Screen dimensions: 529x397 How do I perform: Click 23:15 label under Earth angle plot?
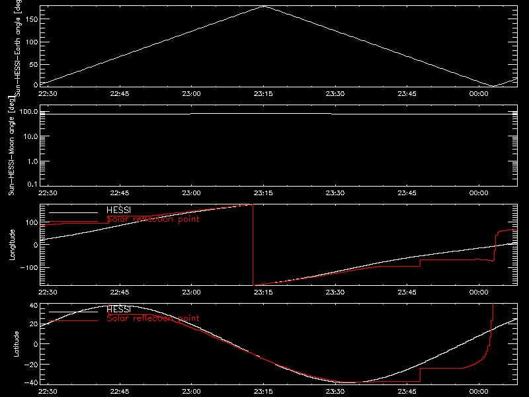pyautogui.click(x=263, y=94)
